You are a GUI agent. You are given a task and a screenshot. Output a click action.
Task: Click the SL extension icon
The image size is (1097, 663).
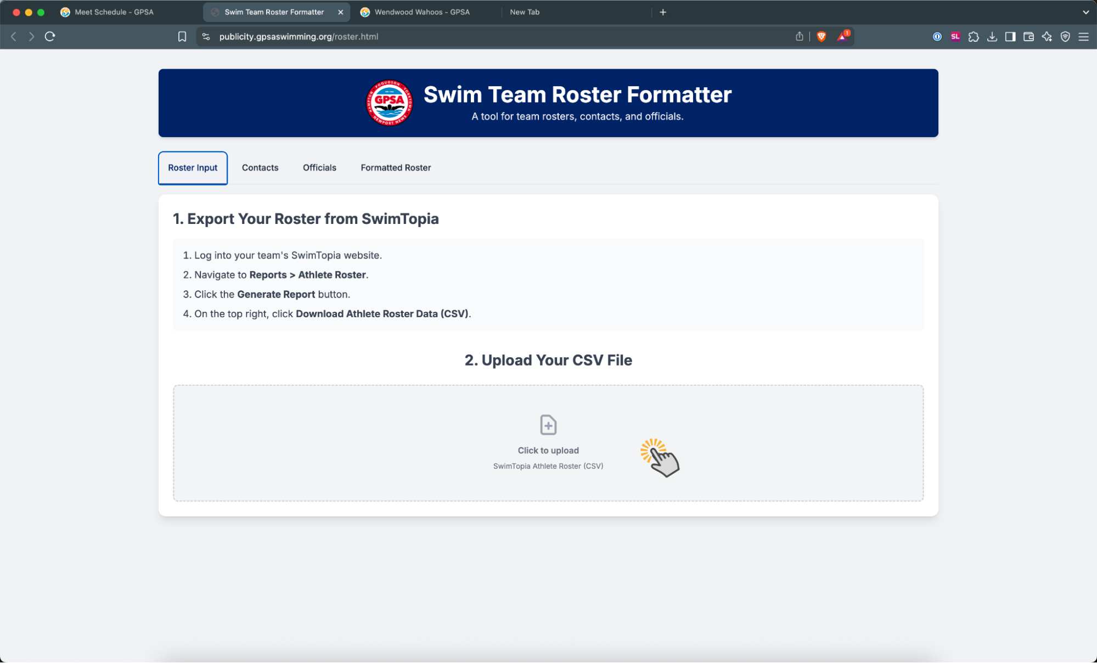click(x=955, y=37)
